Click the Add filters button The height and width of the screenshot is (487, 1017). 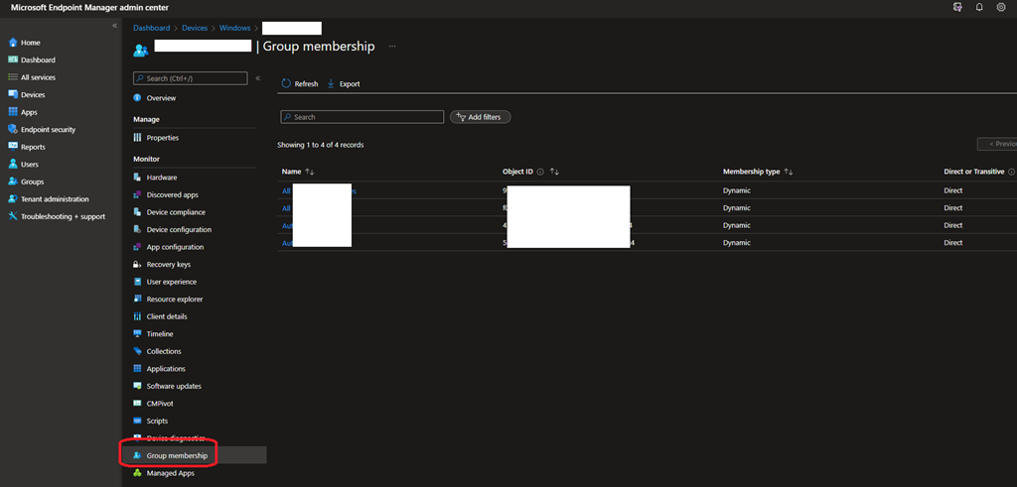pos(481,117)
